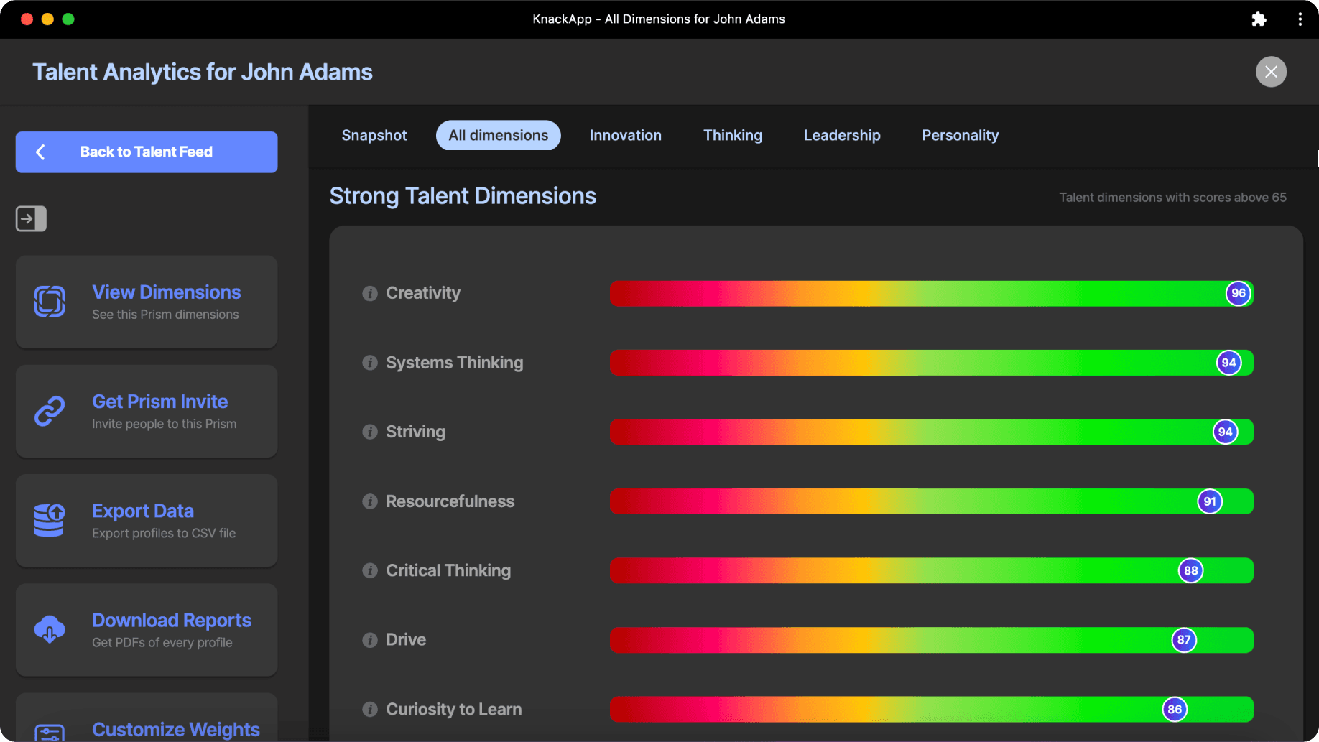Screen dimensions: 1319x742
Task: Open the browser extensions puzzle icon
Action: pos(1259,19)
